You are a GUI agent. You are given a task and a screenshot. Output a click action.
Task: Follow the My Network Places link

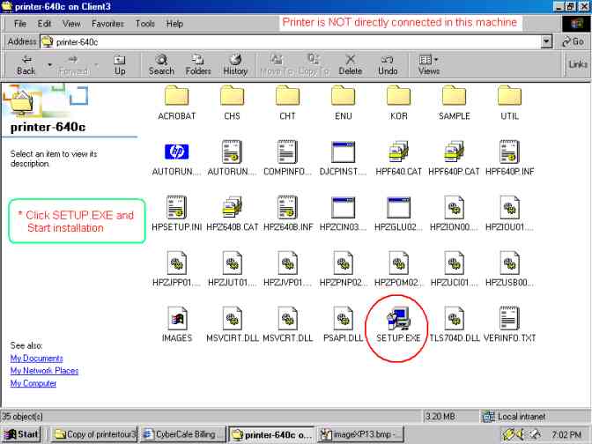(44, 371)
